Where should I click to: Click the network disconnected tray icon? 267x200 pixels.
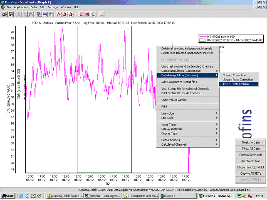tap(250, 196)
